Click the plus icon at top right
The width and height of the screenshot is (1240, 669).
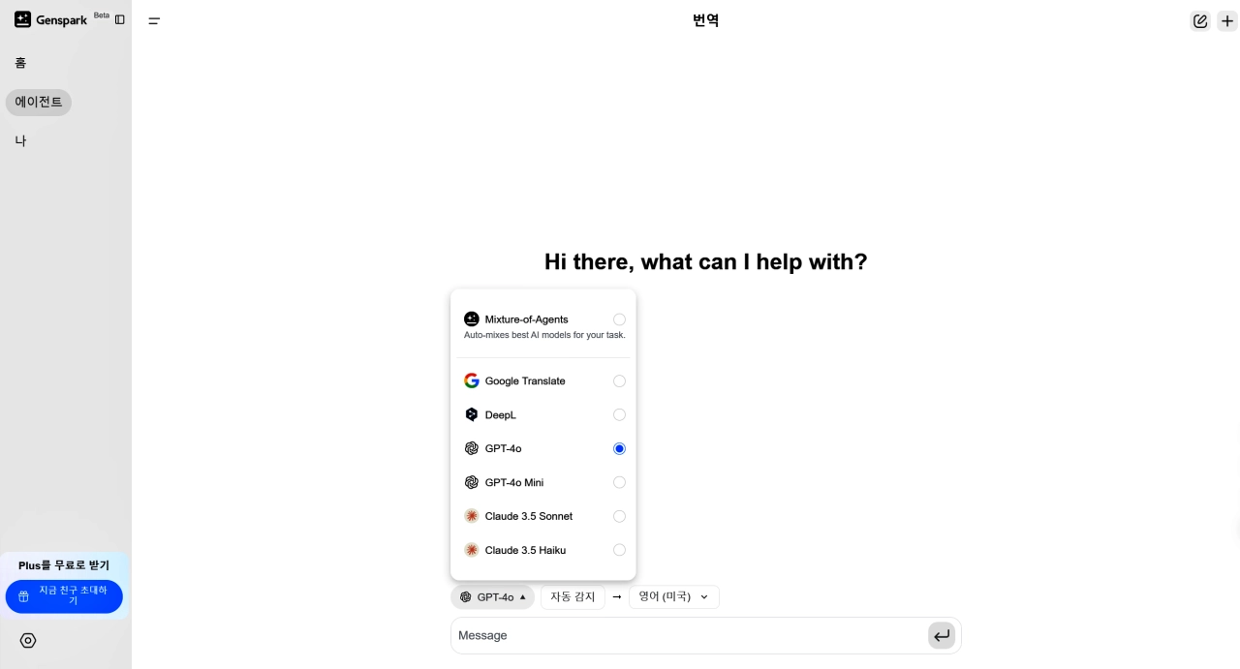point(1227,20)
